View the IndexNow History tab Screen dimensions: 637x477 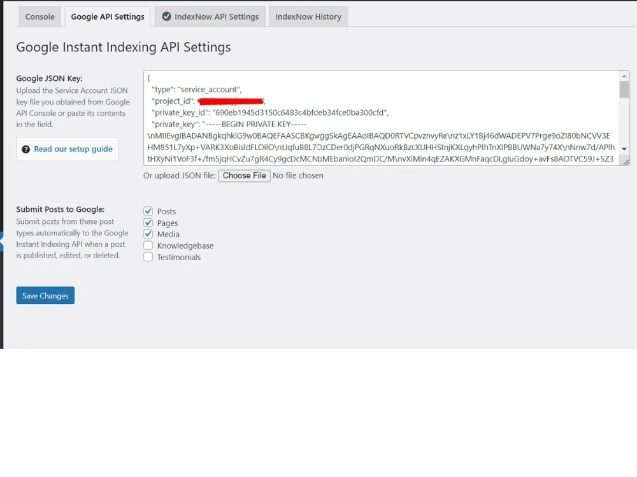(x=308, y=17)
